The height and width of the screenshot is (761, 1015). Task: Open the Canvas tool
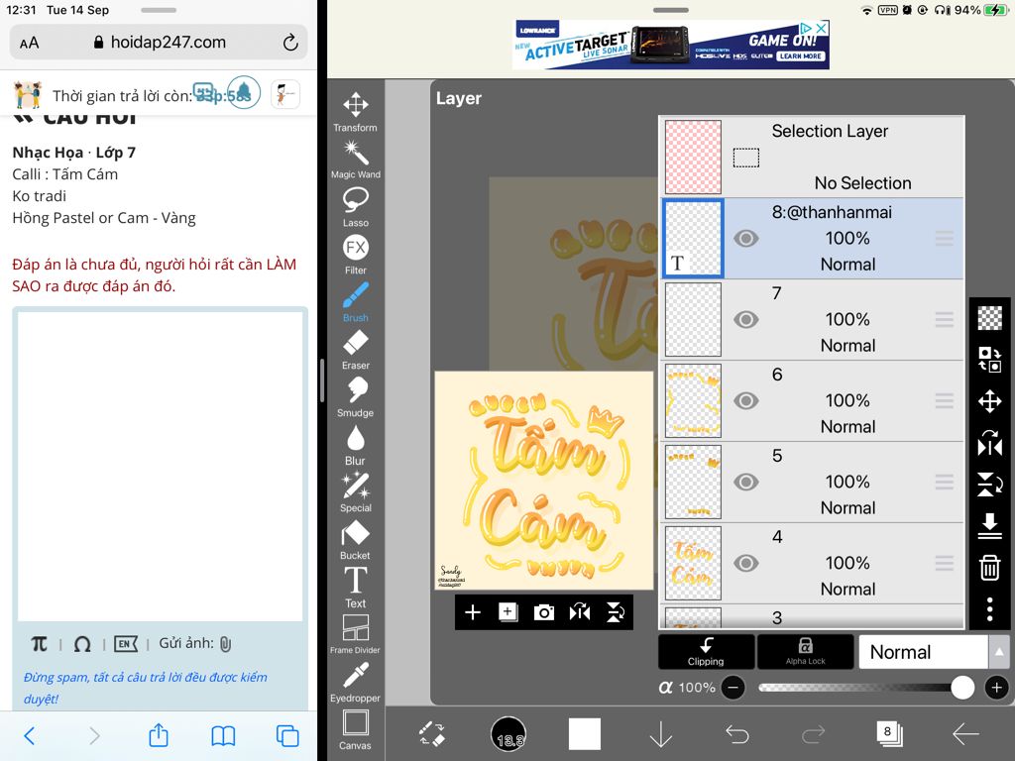[x=356, y=730]
